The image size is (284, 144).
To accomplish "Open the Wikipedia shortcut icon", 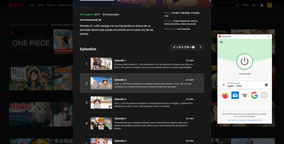I will 245,95.
